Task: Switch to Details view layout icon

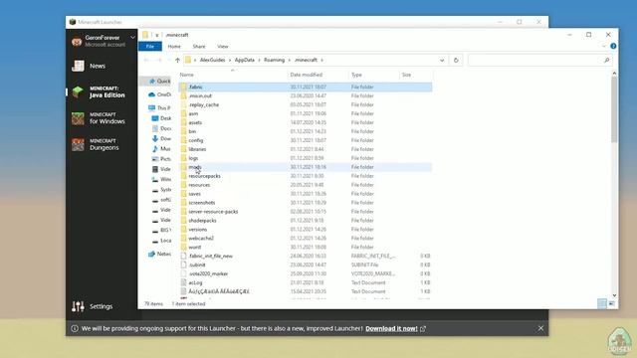Action: (602, 303)
